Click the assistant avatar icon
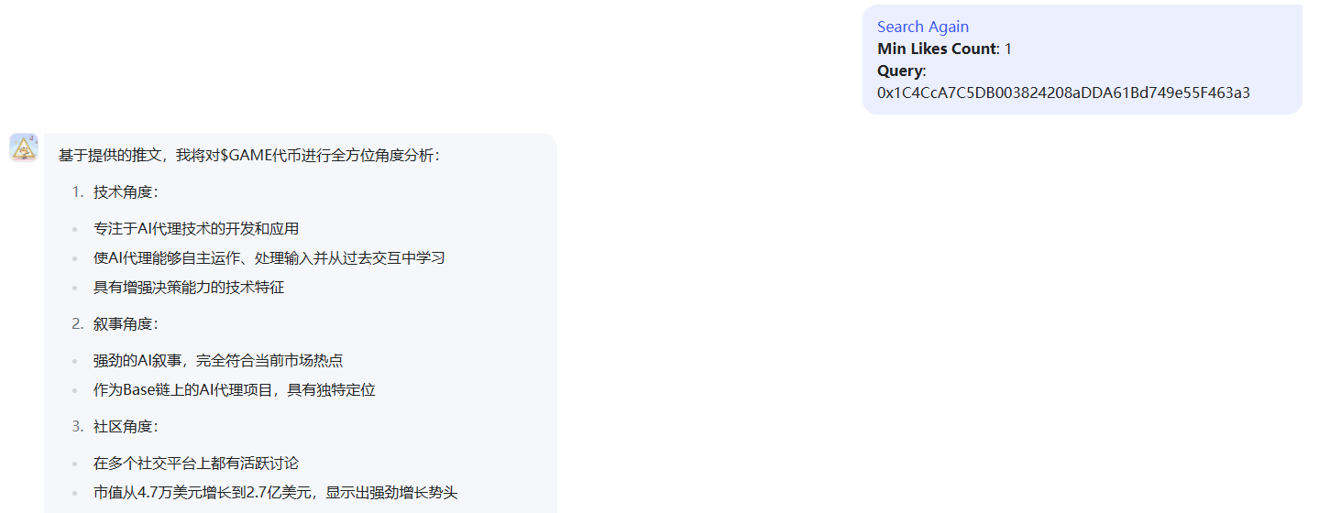The width and height of the screenshot is (1319, 513). (24, 147)
